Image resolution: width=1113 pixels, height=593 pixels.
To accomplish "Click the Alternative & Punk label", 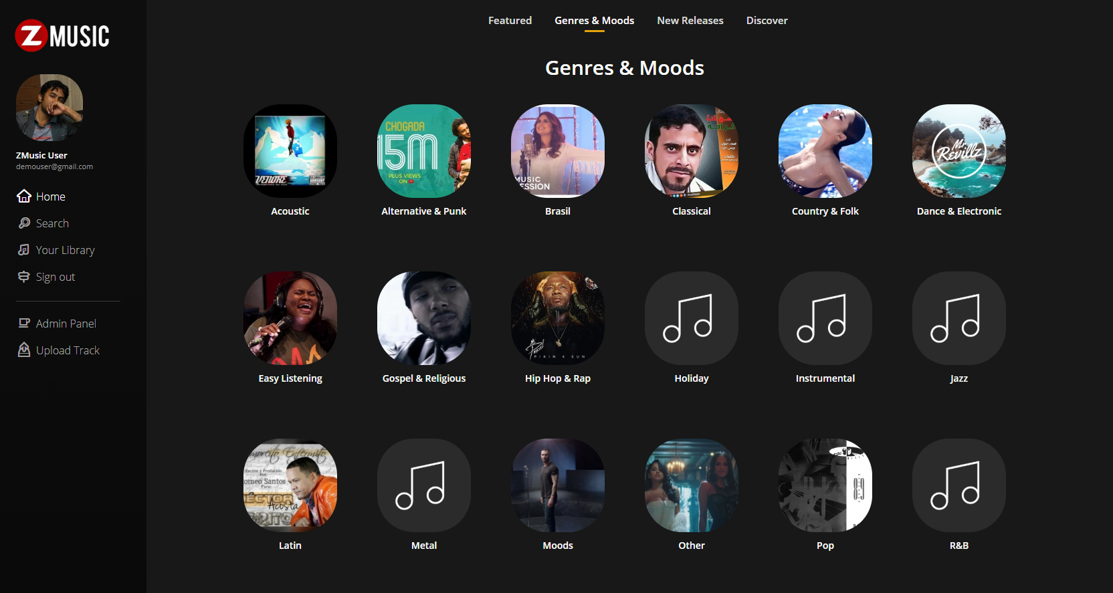I will [x=424, y=211].
